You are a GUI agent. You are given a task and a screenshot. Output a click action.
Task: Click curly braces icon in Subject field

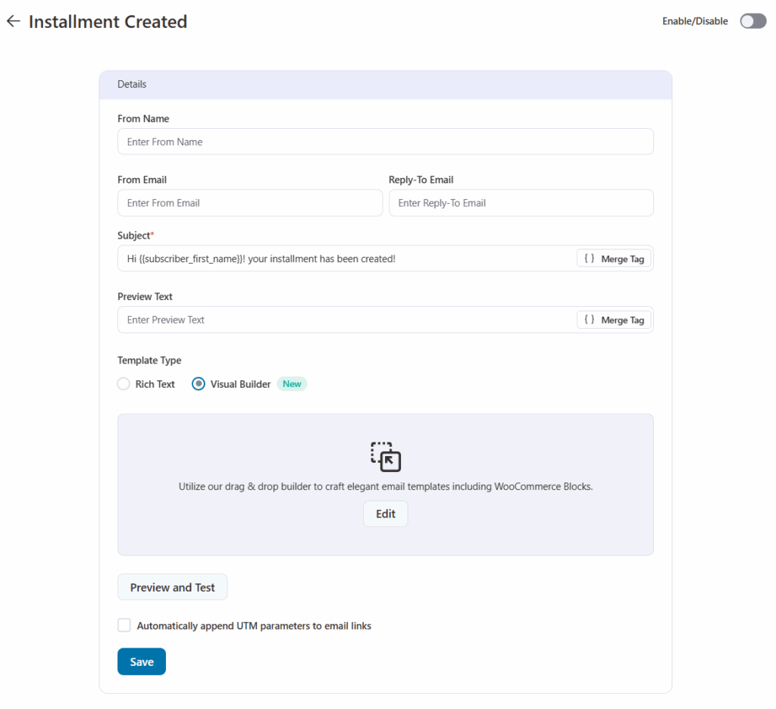(589, 258)
